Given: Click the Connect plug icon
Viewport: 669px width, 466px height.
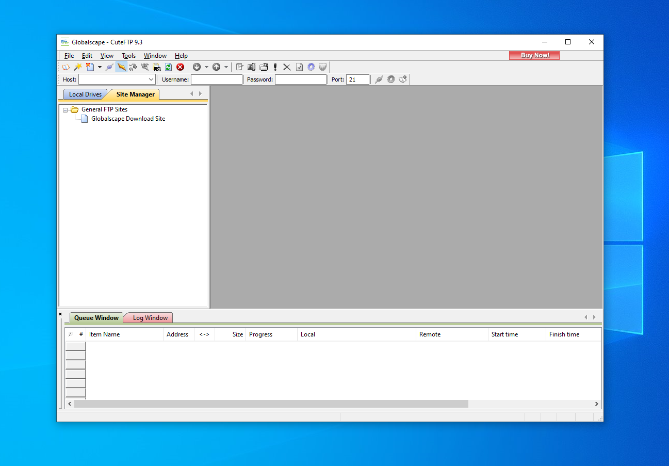Looking at the screenshot, I should click(x=109, y=67).
